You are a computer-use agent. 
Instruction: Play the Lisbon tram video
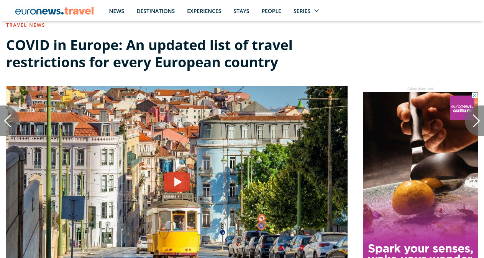(x=177, y=182)
